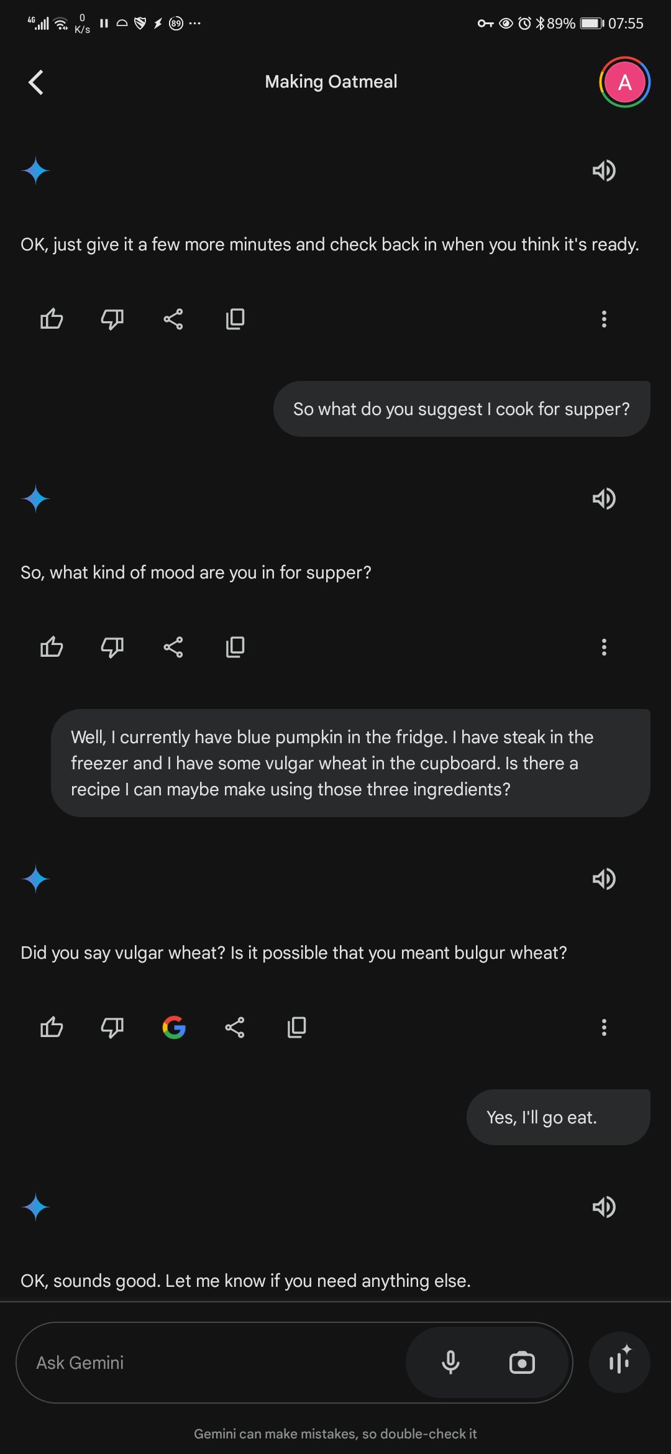The width and height of the screenshot is (671, 1454).
Task: Copy the 'few more minutes' response
Action: [x=235, y=319]
